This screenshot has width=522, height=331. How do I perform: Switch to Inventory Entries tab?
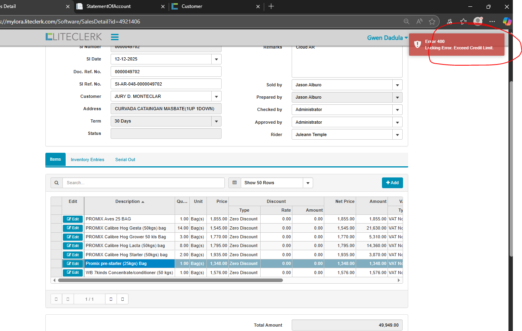click(88, 160)
